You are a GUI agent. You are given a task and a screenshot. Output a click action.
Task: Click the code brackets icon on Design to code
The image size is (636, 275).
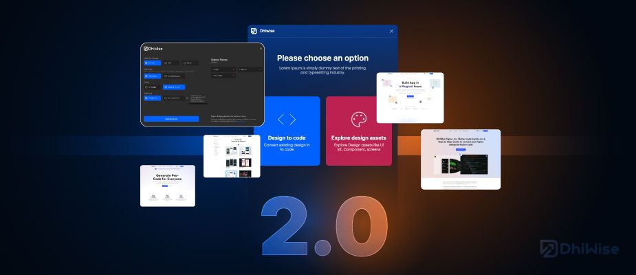(287, 119)
